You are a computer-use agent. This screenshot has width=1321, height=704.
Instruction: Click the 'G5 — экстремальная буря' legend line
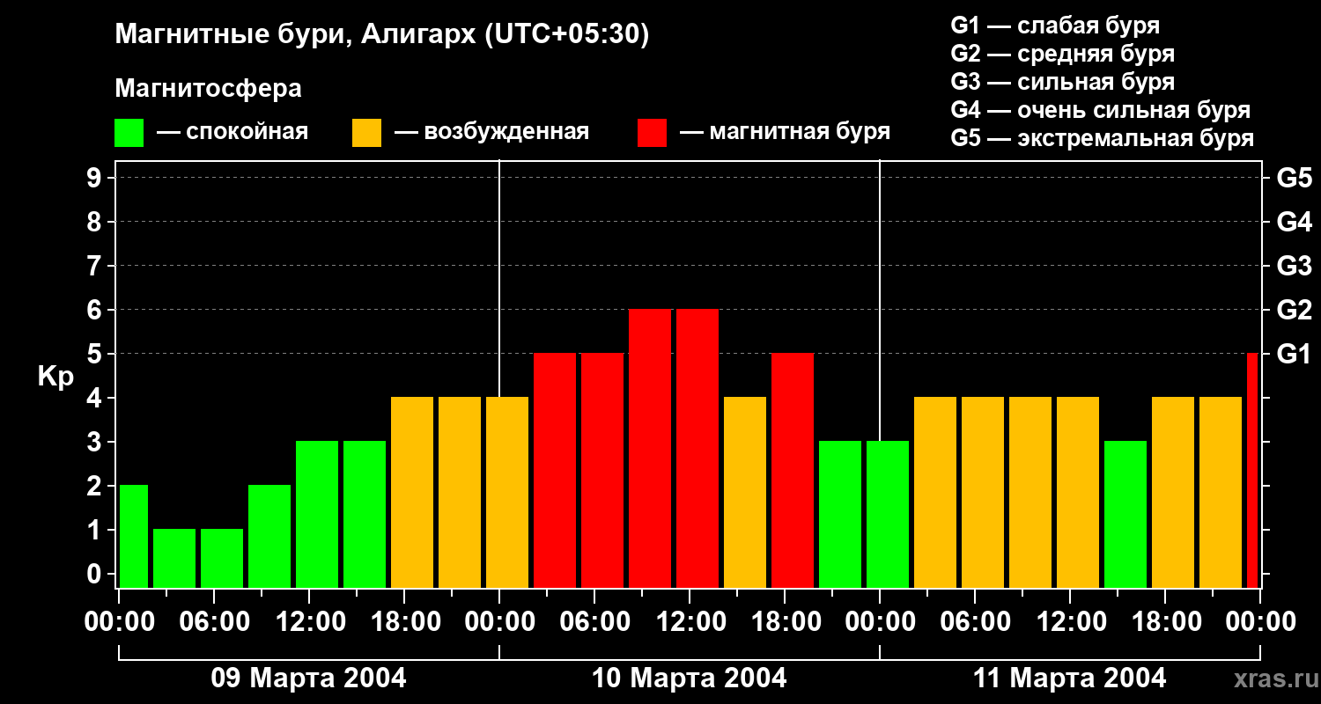1103,138
